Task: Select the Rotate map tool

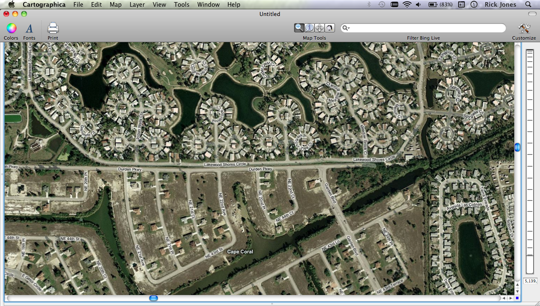Action: (329, 28)
